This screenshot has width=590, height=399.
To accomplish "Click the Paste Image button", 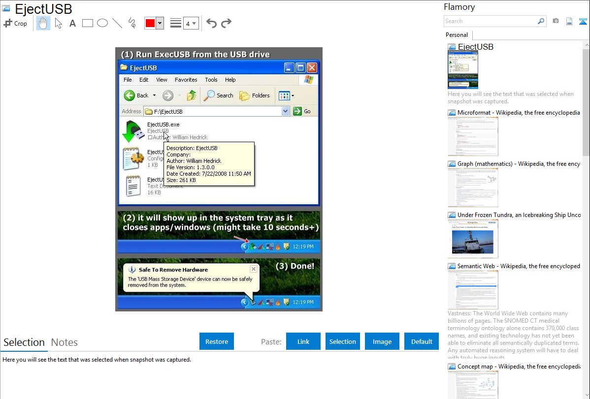I will coord(382,341).
